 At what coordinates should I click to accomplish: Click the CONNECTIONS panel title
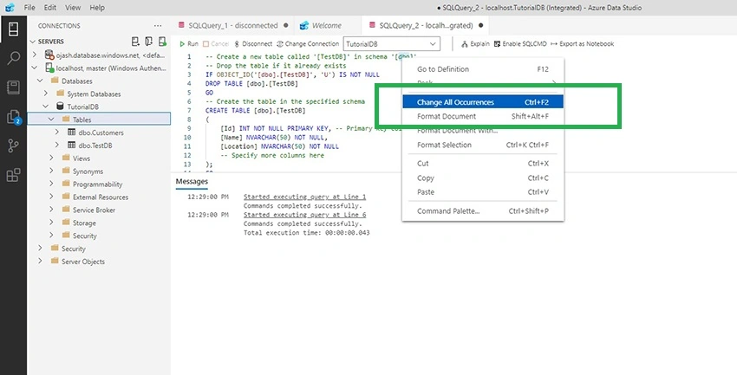(59, 26)
